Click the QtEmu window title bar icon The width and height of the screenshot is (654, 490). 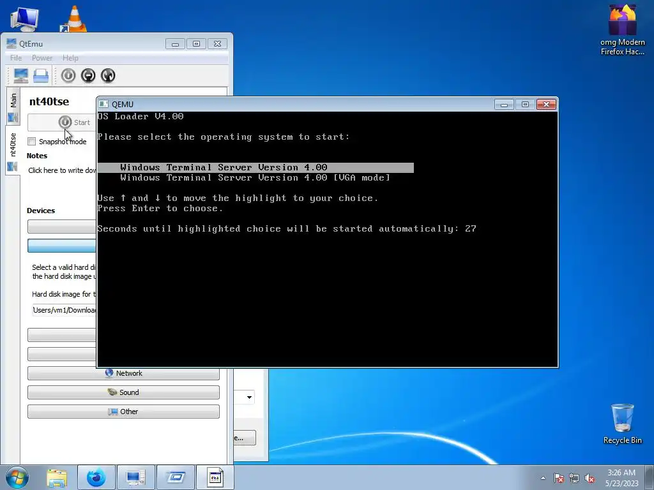pyautogui.click(x=11, y=43)
